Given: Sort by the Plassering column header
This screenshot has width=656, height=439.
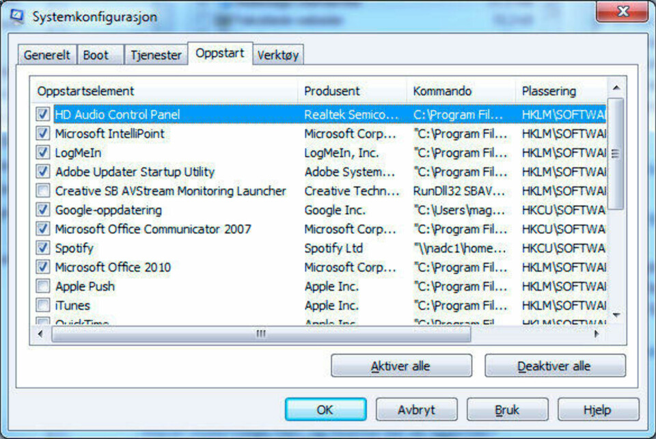Looking at the screenshot, I should [560, 91].
